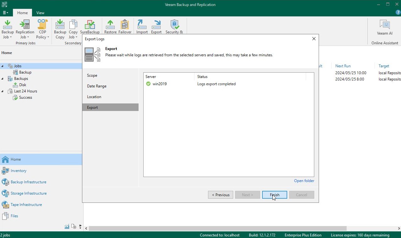Open the main hamburger menu
Screen dimensions: 401x238
5,13
